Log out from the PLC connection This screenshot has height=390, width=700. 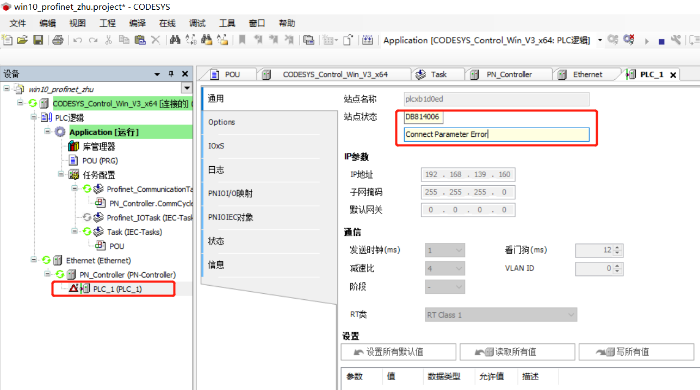tap(629, 40)
